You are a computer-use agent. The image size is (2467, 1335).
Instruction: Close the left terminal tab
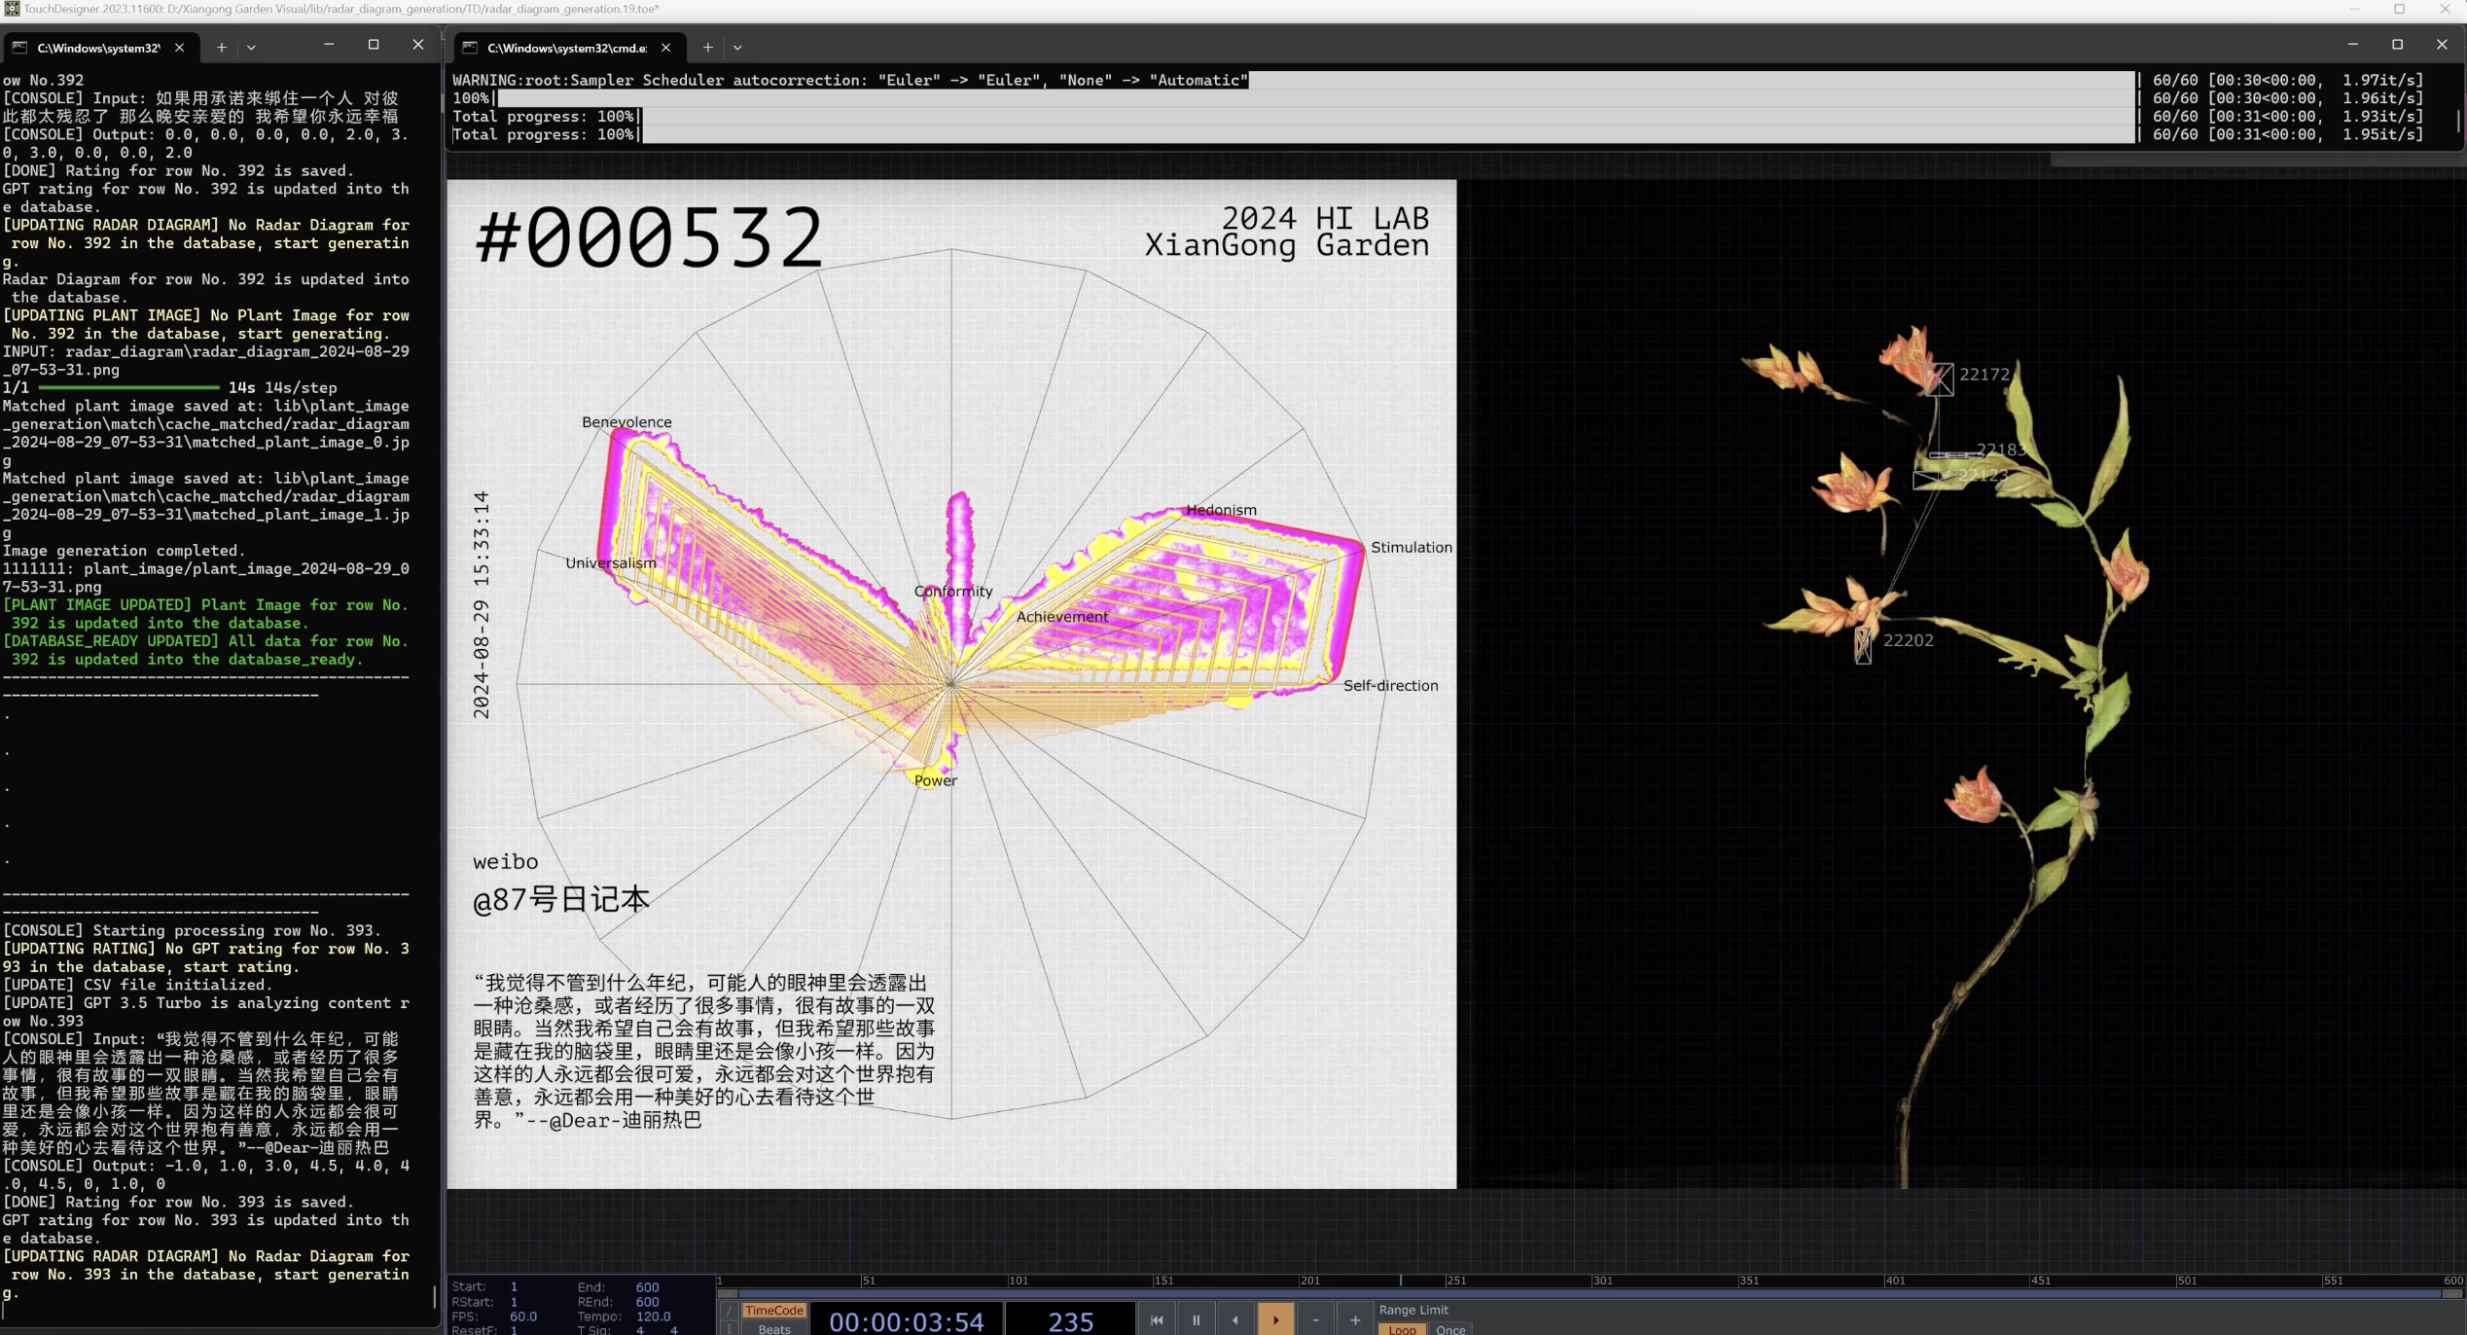pos(179,47)
